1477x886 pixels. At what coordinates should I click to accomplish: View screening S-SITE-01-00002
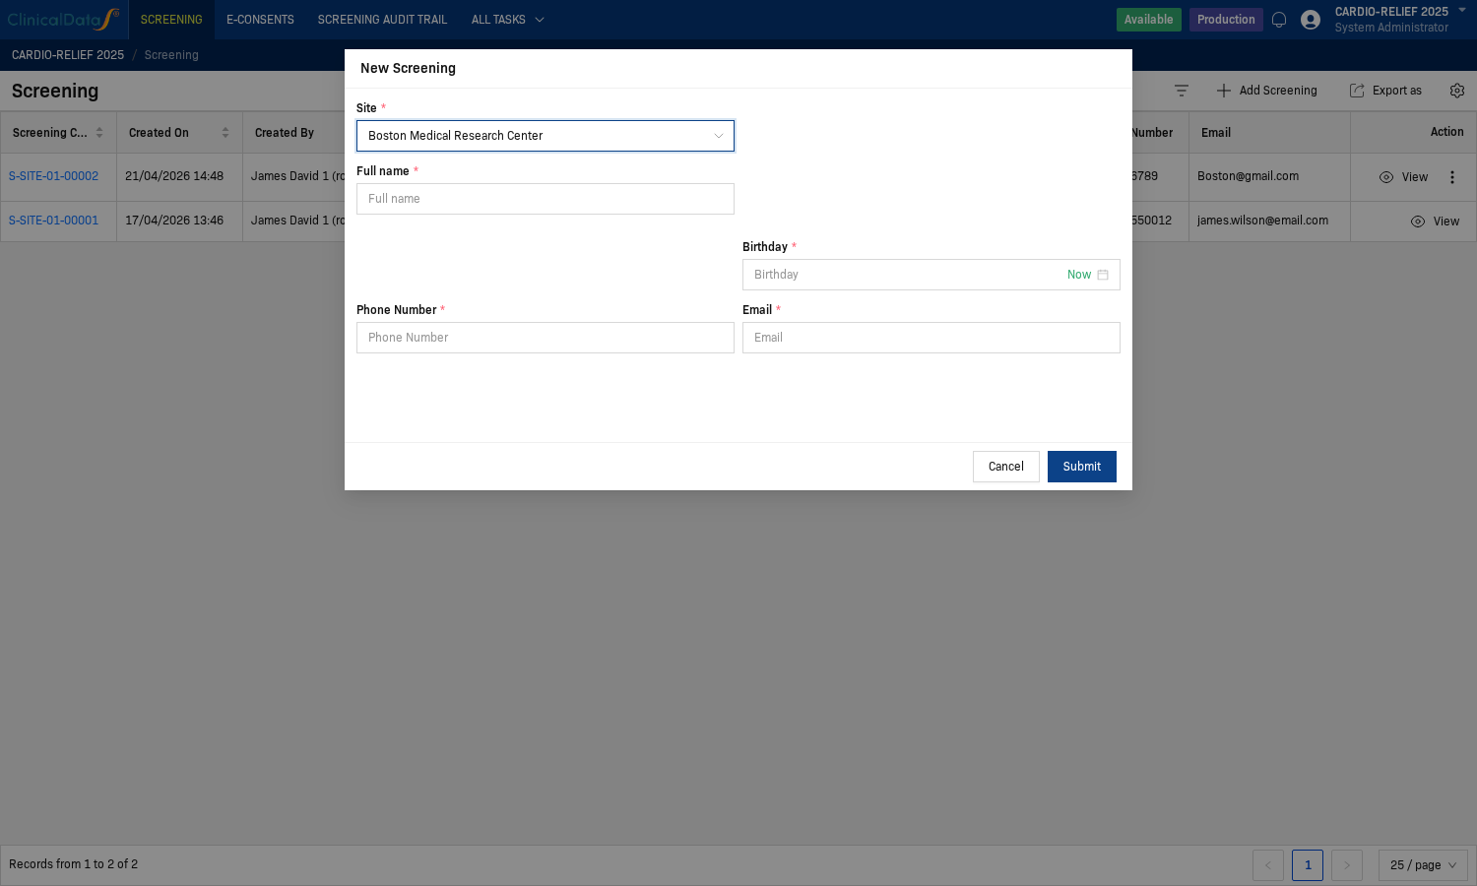click(1404, 177)
